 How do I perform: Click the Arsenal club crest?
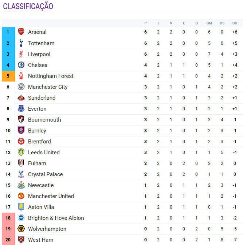pos(21,32)
